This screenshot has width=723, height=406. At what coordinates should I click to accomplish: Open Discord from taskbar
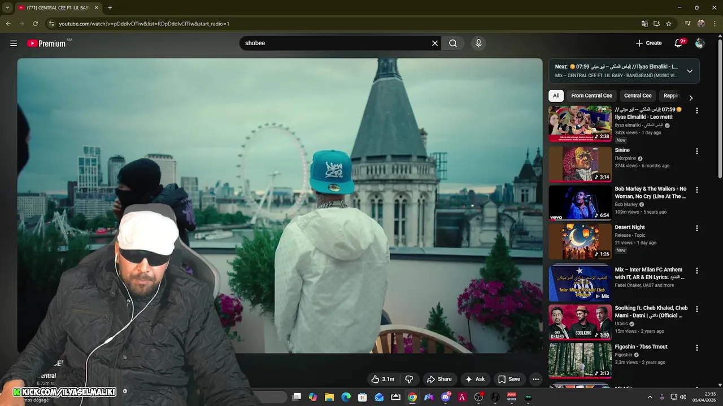pyautogui.click(x=446, y=397)
